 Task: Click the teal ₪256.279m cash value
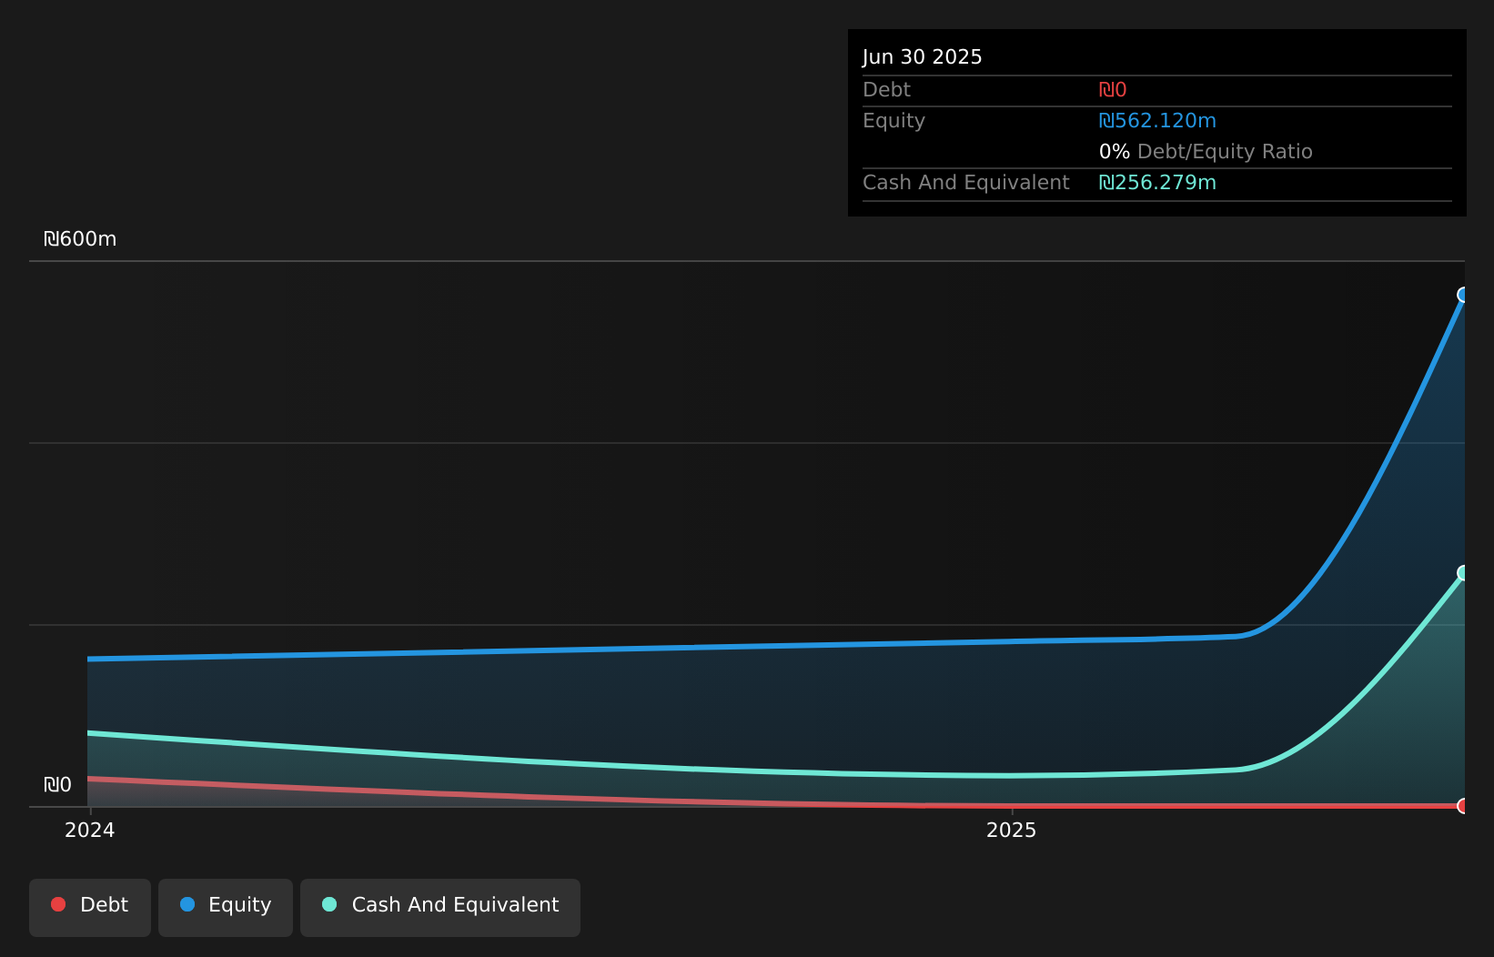point(1156,182)
